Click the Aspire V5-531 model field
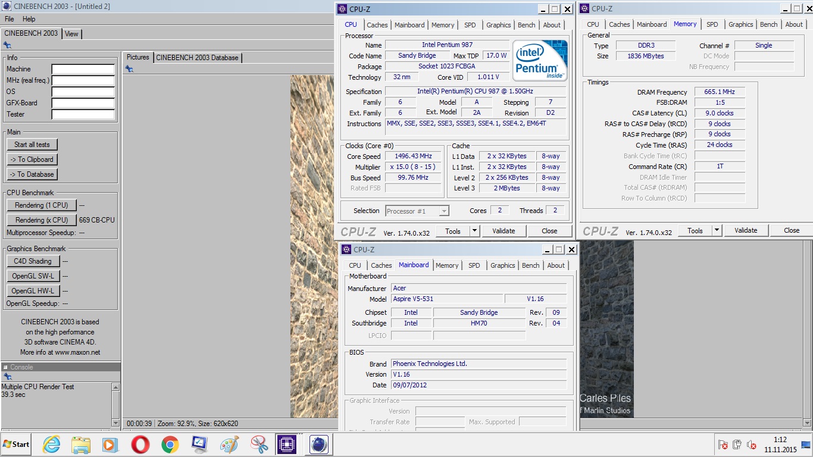Image resolution: width=813 pixels, height=457 pixels. (446, 299)
